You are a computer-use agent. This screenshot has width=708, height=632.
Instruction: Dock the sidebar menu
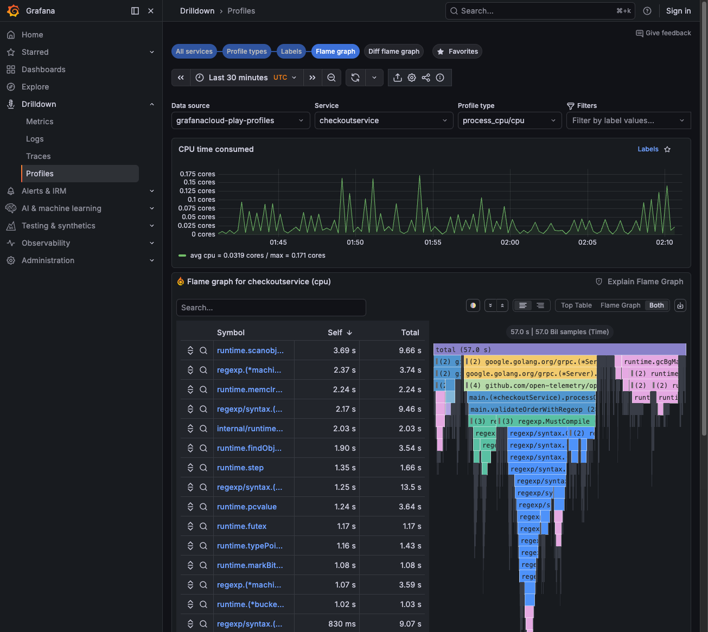(135, 11)
